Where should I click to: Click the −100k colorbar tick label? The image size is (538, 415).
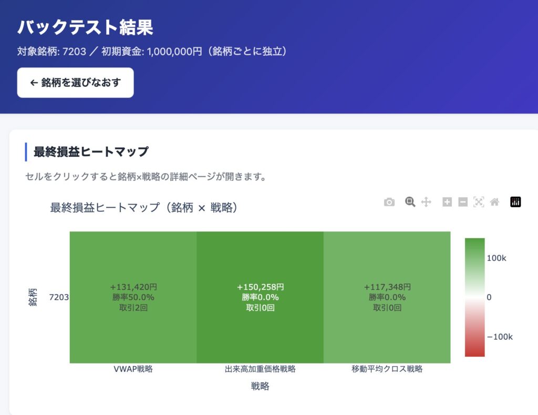click(x=500, y=337)
